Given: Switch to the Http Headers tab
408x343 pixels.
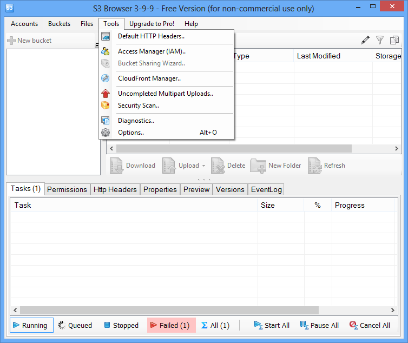Looking at the screenshot, I should (115, 189).
